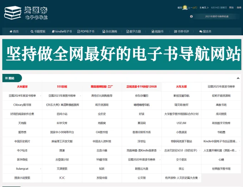Viewport: 243px width, 187px height.
Task: Open the 世界数字图书馆 link
Action: [221, 169]
